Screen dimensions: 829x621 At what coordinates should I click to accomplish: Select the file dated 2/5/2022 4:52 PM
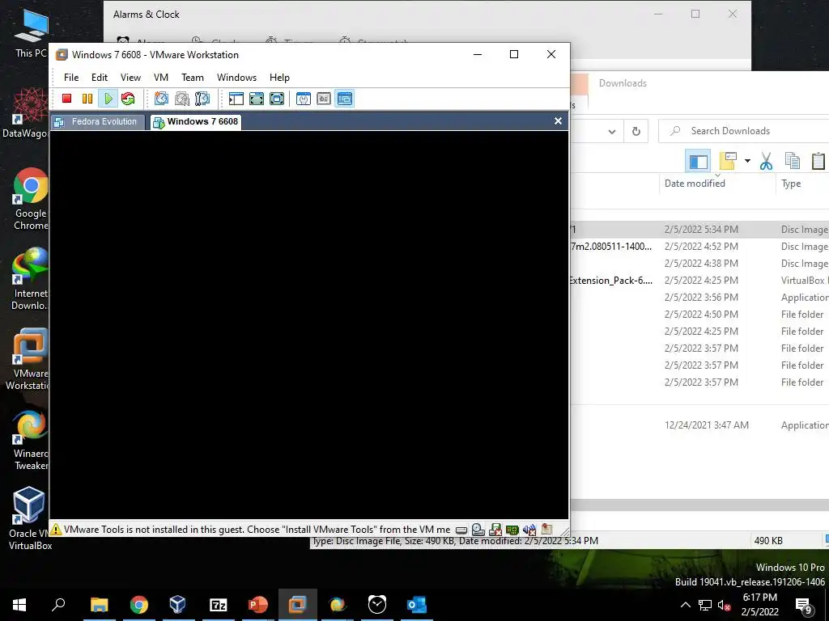click(699, 247)
